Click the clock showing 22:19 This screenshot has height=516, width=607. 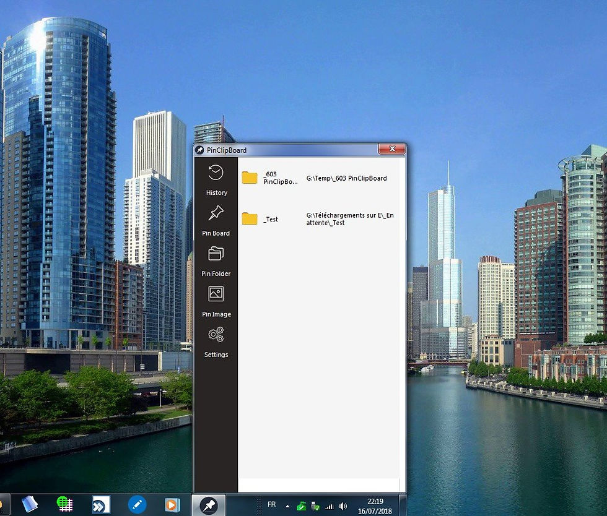tap(375, 501)
